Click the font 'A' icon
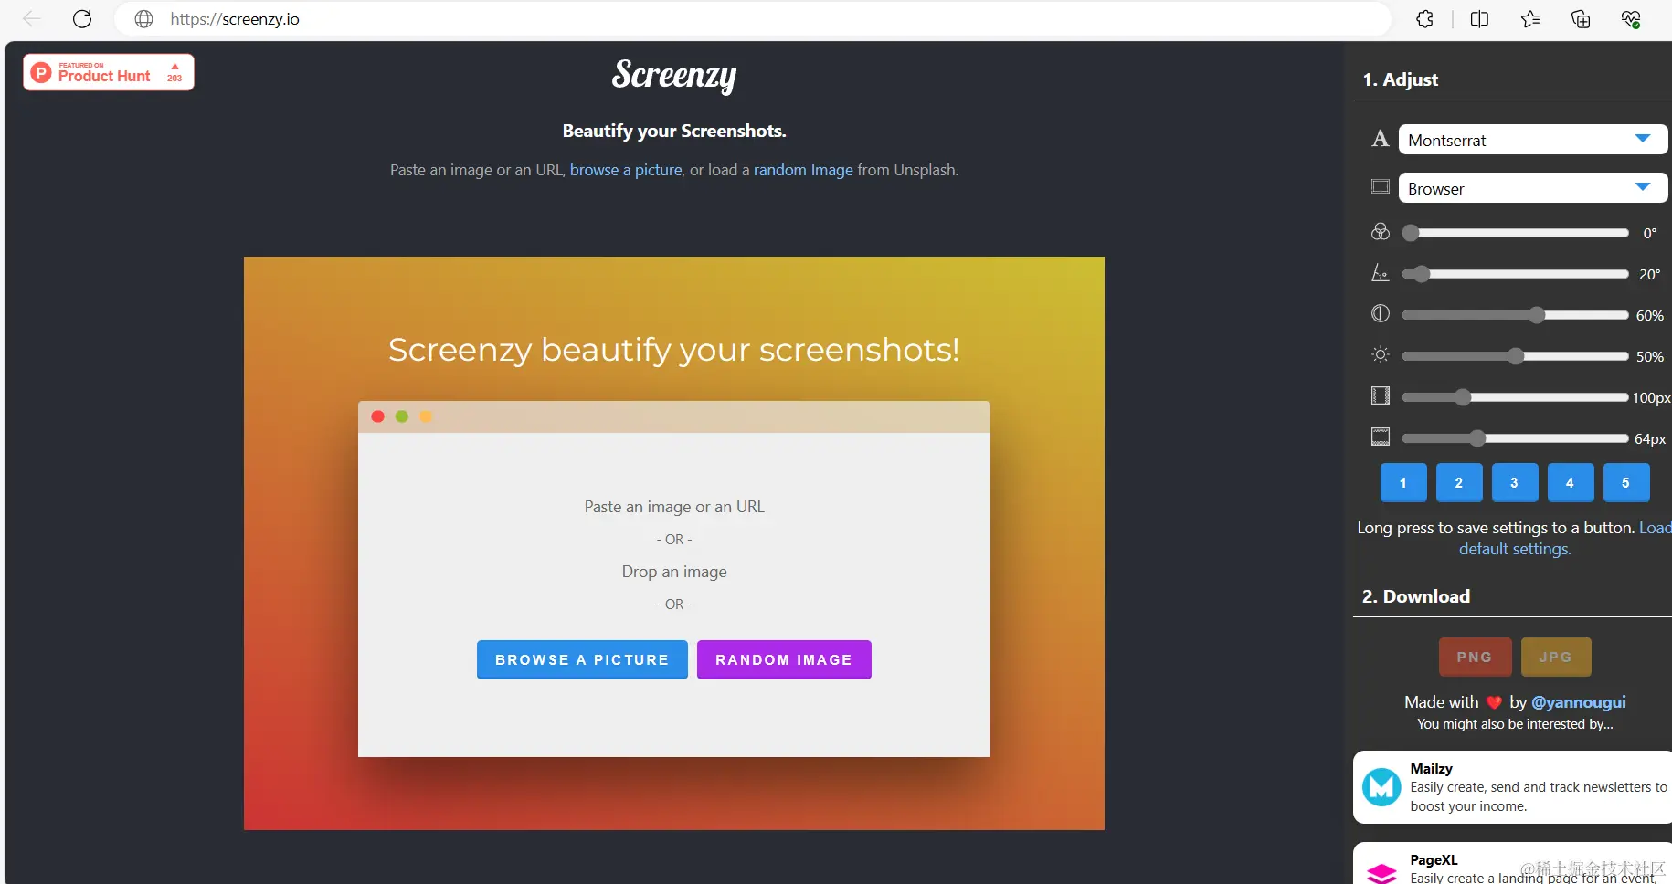The width and height of the screenshot is (1672, 884). coord(1381,139)
